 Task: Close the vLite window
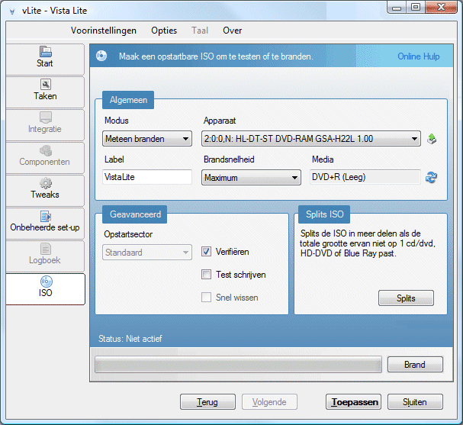pyautogui.click(x=441, y=7)
